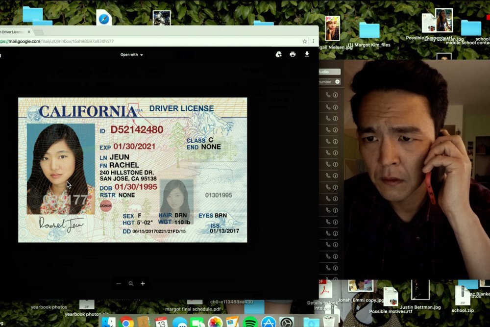Download the attachment with the arrow icon
The width and height of the screenshot is (490, 327).
tap(307, 54)
